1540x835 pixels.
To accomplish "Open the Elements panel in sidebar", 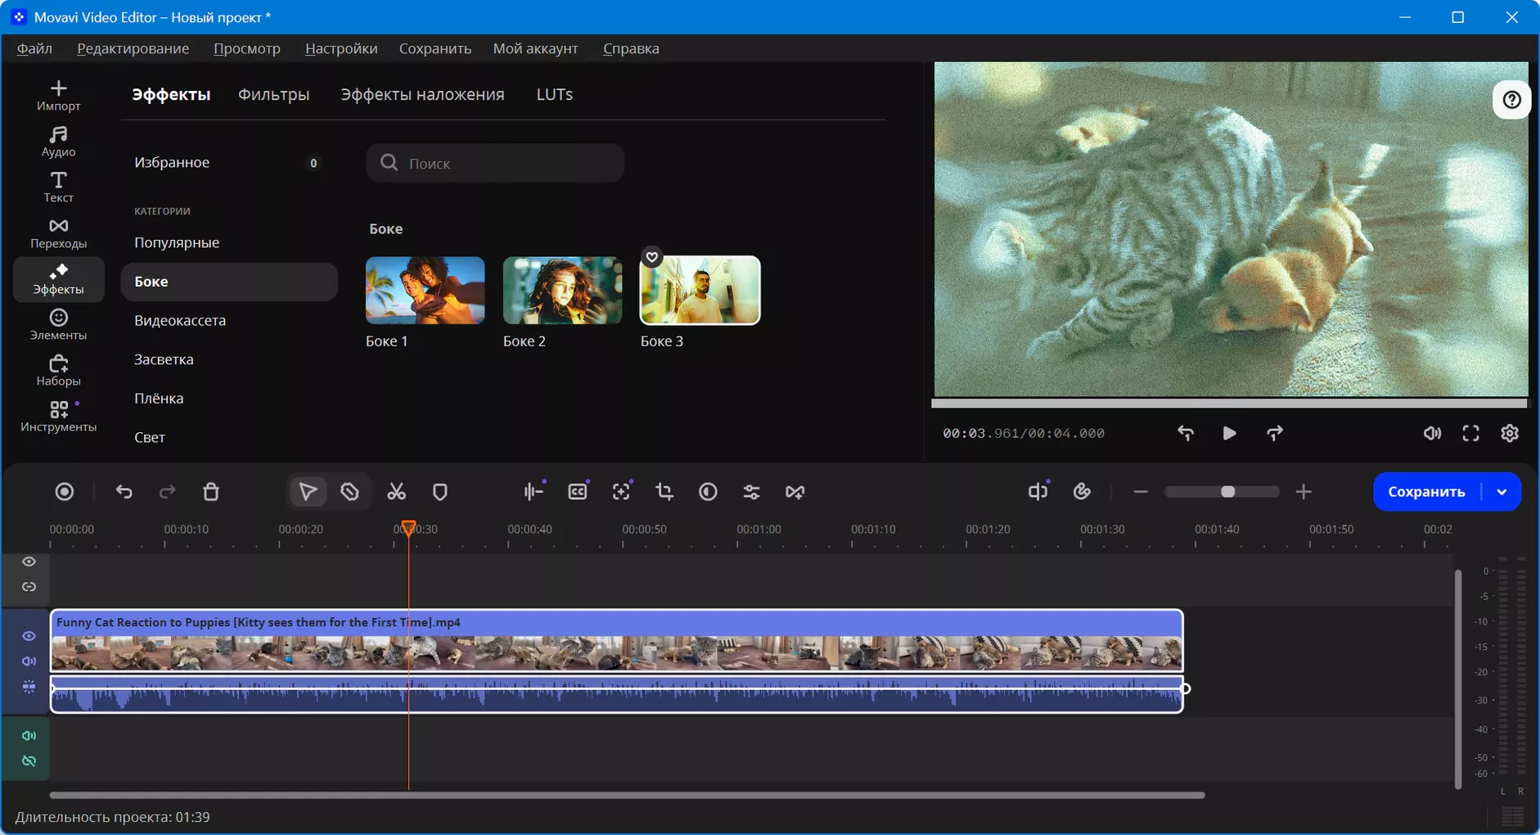I will tap(58, 325).
